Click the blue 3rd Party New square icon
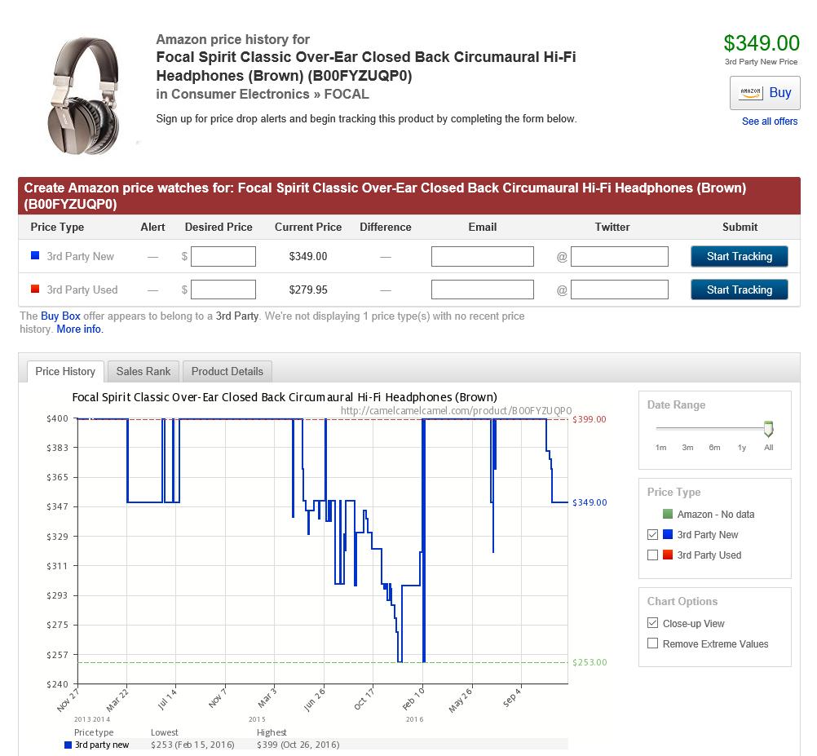This screenshot has width=817, height=756. coord(35,256)
